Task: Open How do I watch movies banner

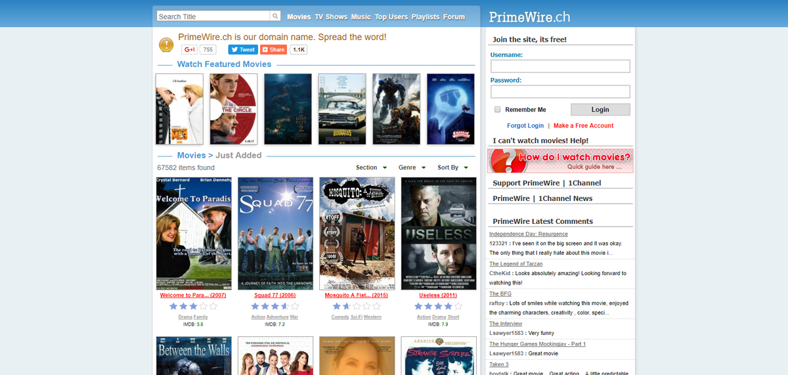Action: (x=560, y=161)
